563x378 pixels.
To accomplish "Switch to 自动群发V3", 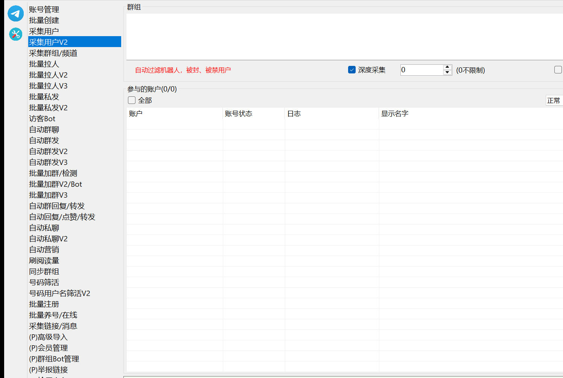I will pyautogui.click(x=75, y=162).
